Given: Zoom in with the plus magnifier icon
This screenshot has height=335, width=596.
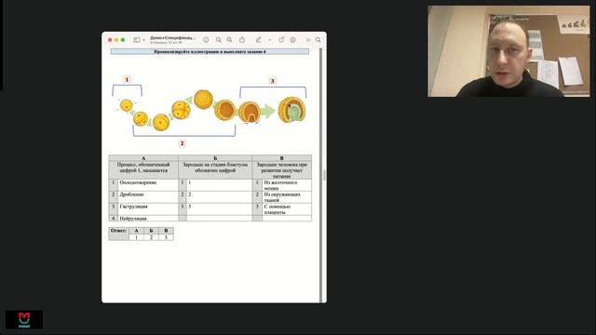Looking at the screenshot, I should 230,40.
